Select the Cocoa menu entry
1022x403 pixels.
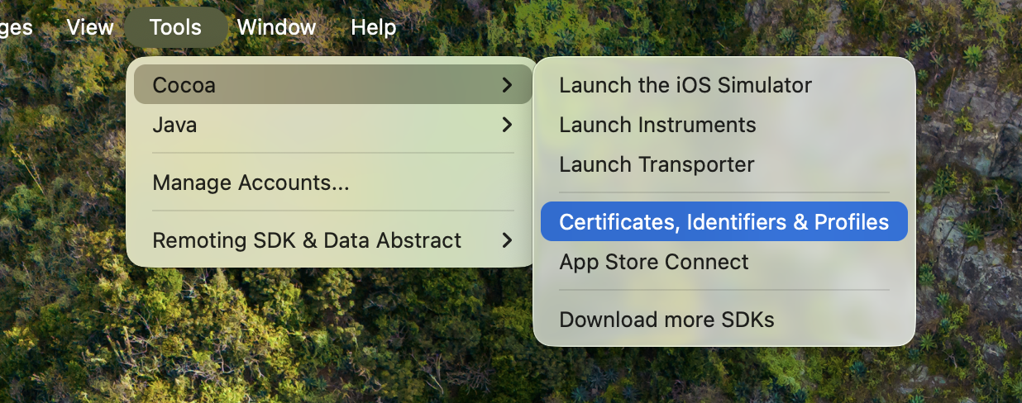[x=184, y=84]
